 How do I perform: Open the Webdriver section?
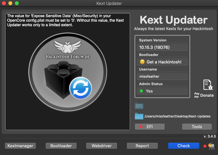[x=101, y=146]
